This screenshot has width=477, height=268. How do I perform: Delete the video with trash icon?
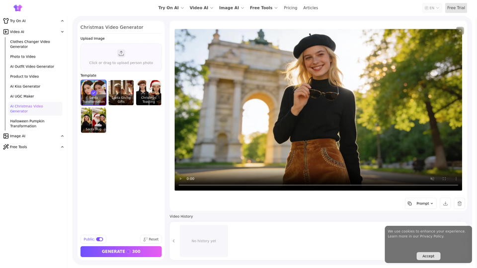point(460,203)
